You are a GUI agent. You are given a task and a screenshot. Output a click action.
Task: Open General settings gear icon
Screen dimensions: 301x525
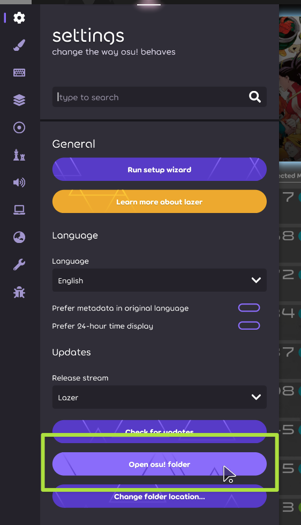[x=19, y=18]
